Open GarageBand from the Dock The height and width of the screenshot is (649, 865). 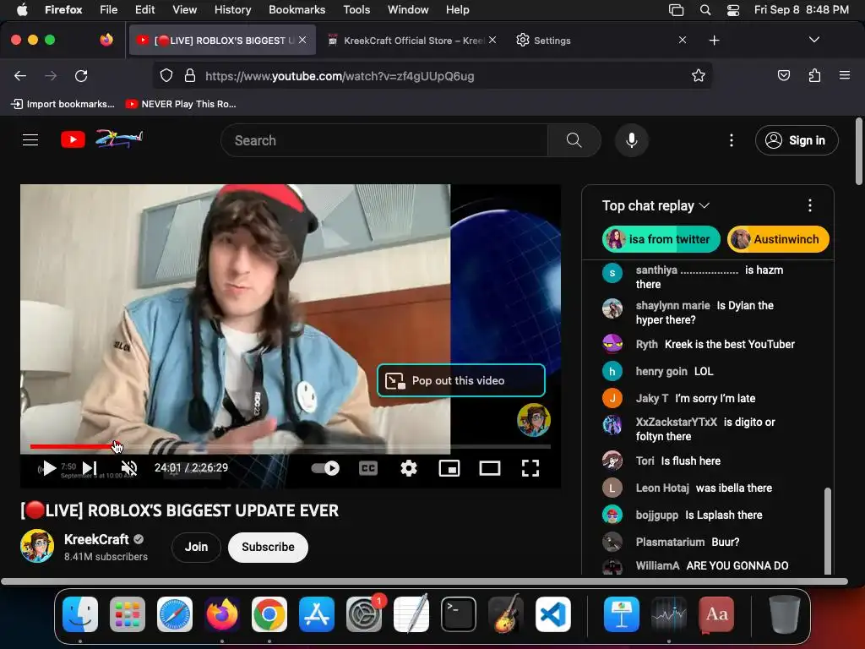[506, 614]
